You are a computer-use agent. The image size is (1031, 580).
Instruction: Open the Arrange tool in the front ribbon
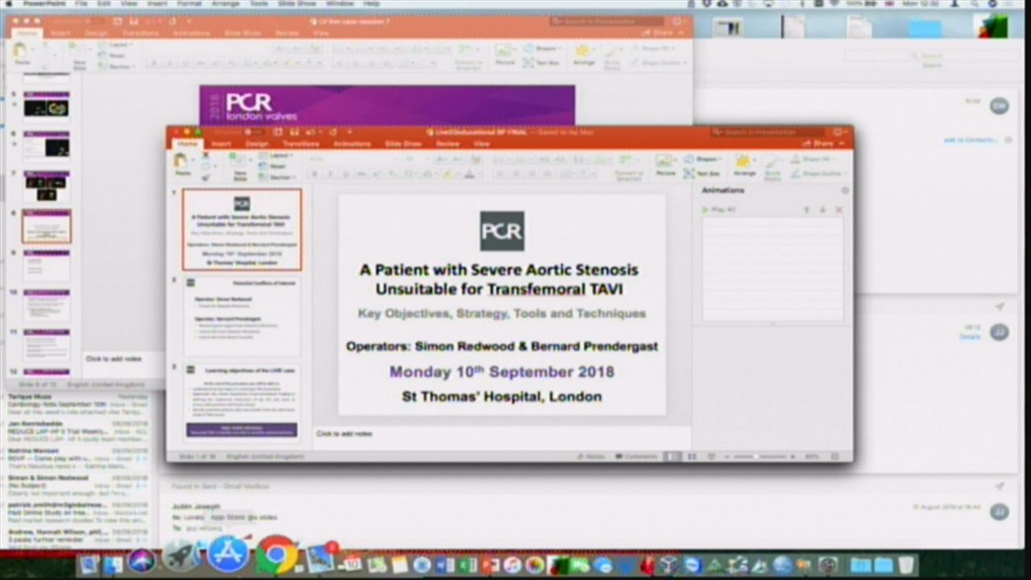point(743,164)
